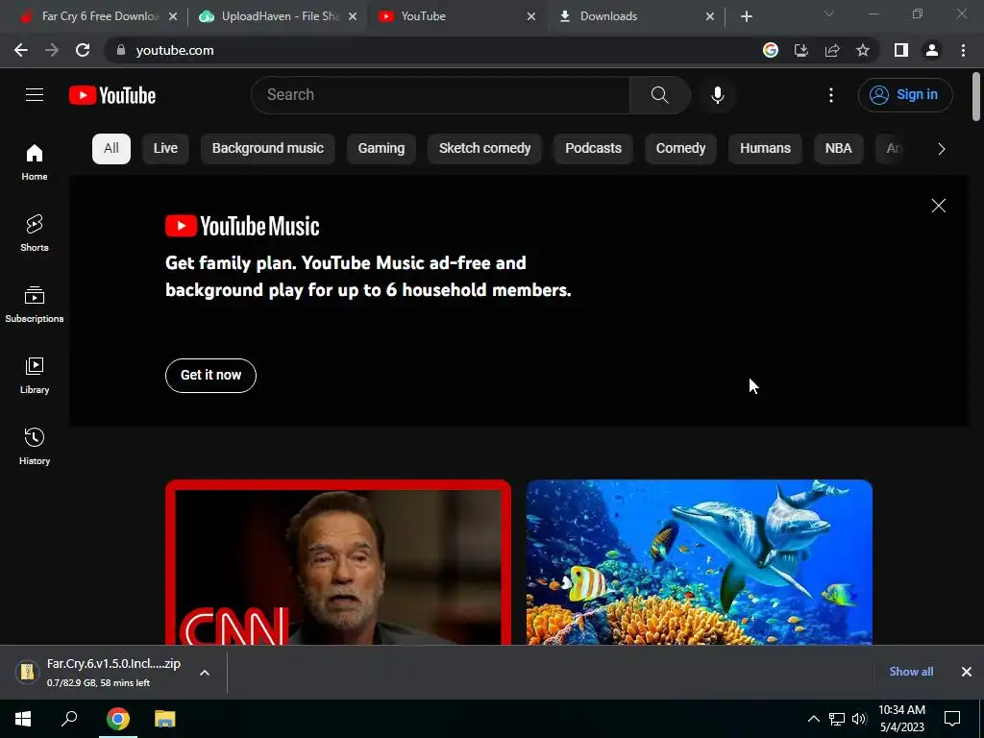
Task: Close the downloads bar
Action: click(x=967, y=672)
